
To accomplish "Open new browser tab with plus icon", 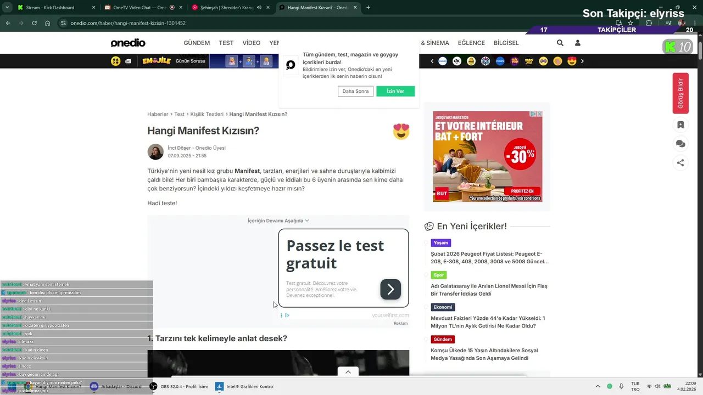I will tap(368, 8).
